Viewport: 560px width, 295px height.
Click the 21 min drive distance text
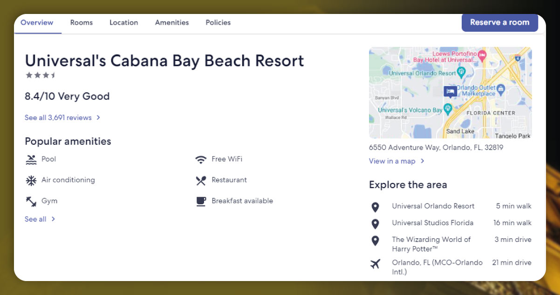point(512,263)
